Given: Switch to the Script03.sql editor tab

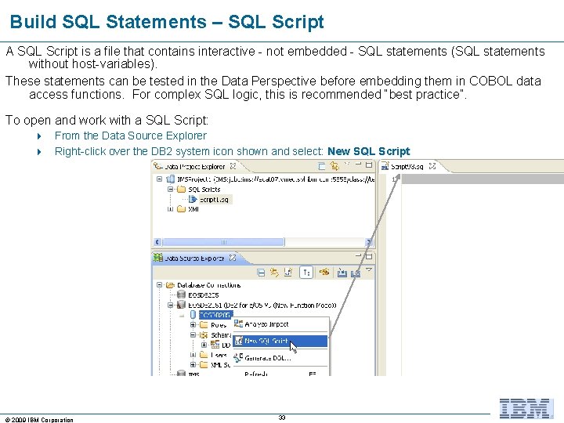Looking at the screenshot, I should [407, 166].
